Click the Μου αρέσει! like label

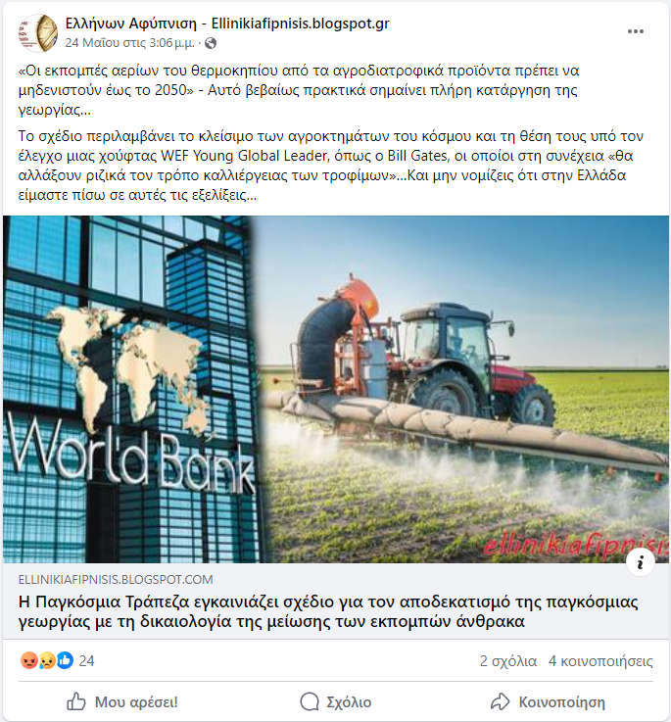[x=136, y=702]
